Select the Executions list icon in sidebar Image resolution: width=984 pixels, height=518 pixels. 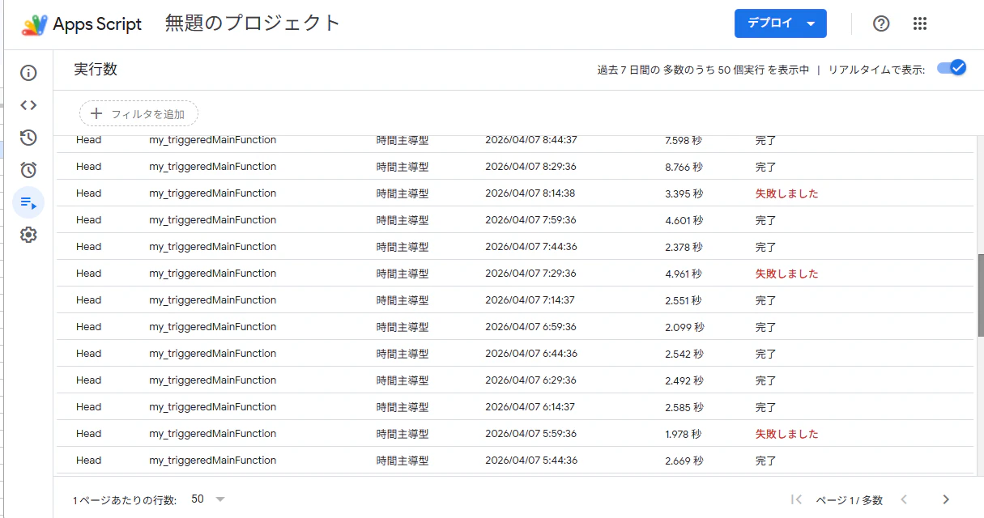[x=28, y=202]
